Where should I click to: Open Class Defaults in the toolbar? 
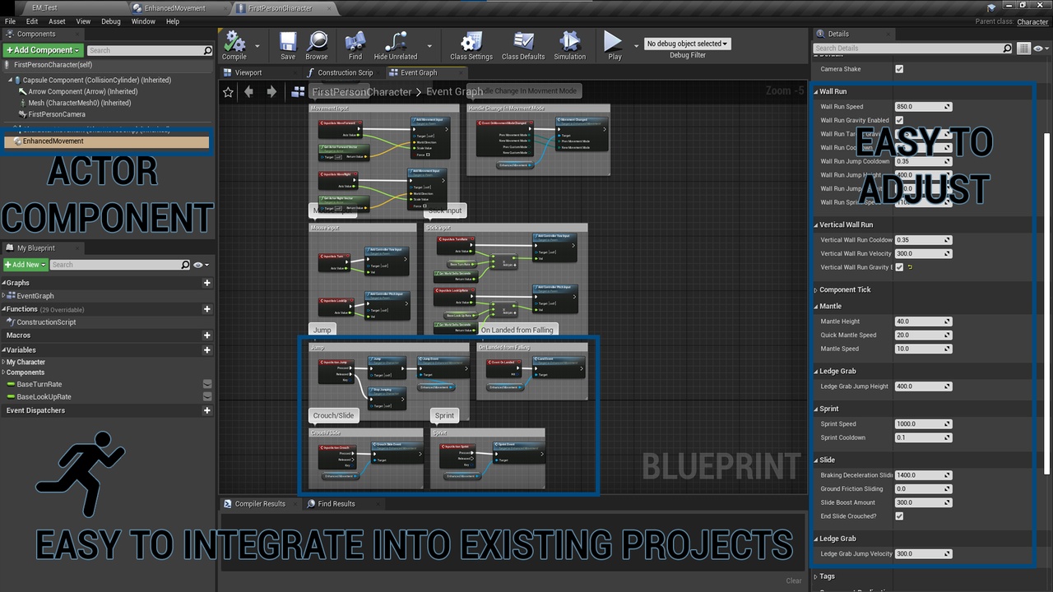(523, 43)
